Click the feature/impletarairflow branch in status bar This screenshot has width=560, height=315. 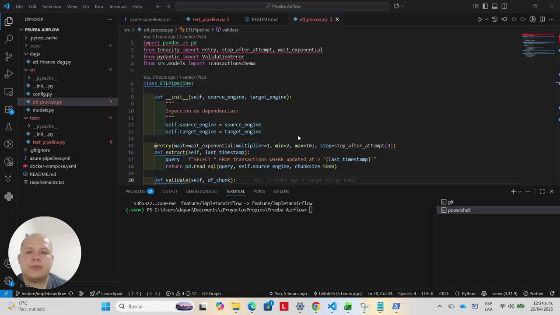click(43, 294)
